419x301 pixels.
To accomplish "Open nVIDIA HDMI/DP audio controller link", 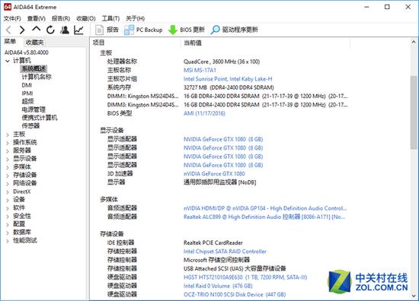I will tap(265, 208).
